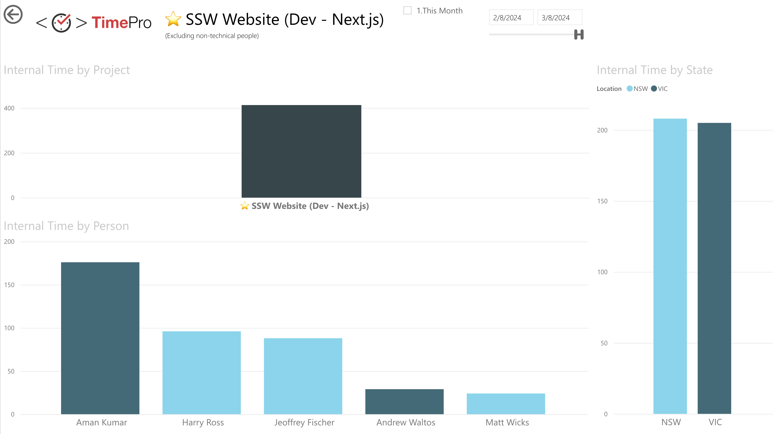Toggle NSW in the Location legend
Viewport: 775px width, 434px height.
click(641, 88)
